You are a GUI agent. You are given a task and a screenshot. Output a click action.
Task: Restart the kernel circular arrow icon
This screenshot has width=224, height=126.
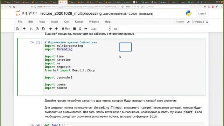tap(80, 29)
